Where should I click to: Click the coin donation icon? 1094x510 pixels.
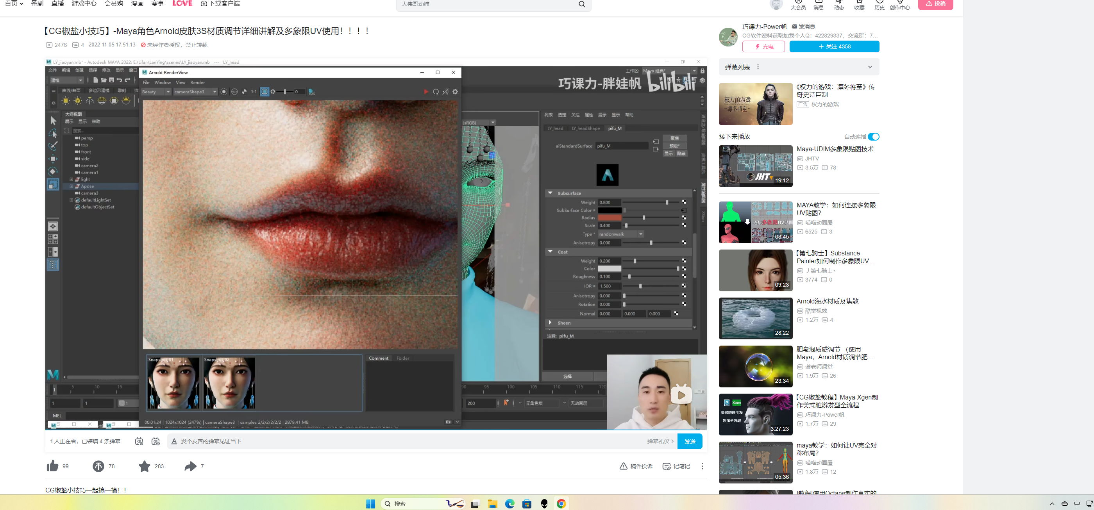[x=98, y=466]
